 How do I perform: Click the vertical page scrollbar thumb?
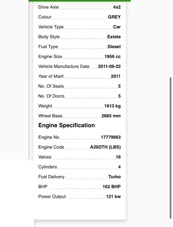(171, 148)
